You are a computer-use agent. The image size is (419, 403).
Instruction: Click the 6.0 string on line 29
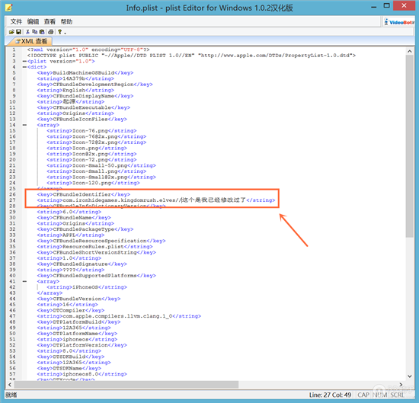point(69,212)
